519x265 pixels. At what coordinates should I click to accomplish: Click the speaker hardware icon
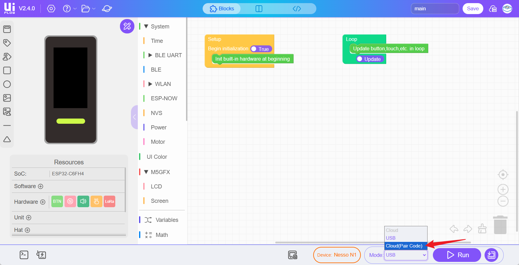(83, 202)
